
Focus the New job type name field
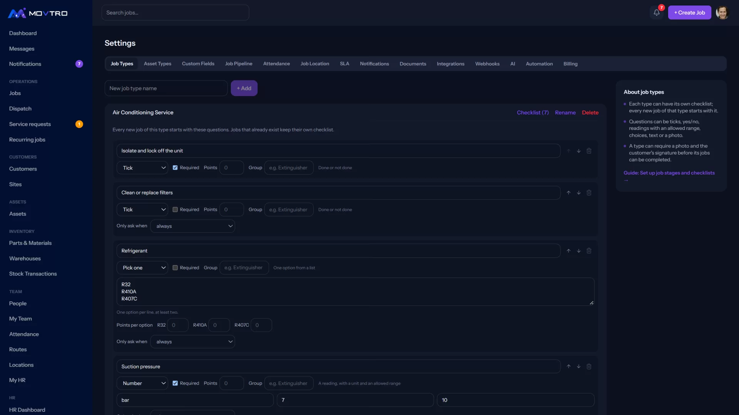166,88
